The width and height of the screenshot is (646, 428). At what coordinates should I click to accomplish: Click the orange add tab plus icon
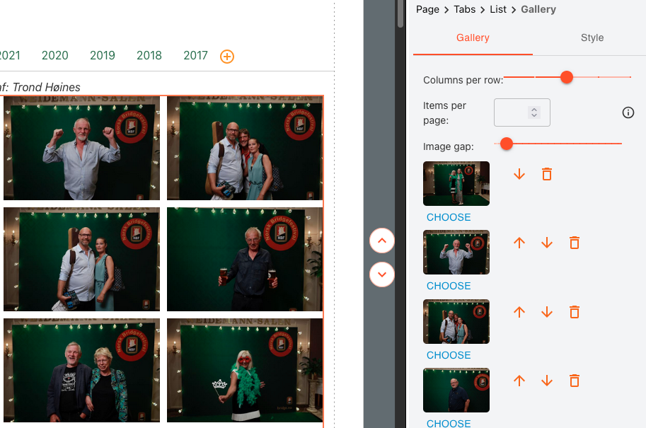(x=227, y=56)
